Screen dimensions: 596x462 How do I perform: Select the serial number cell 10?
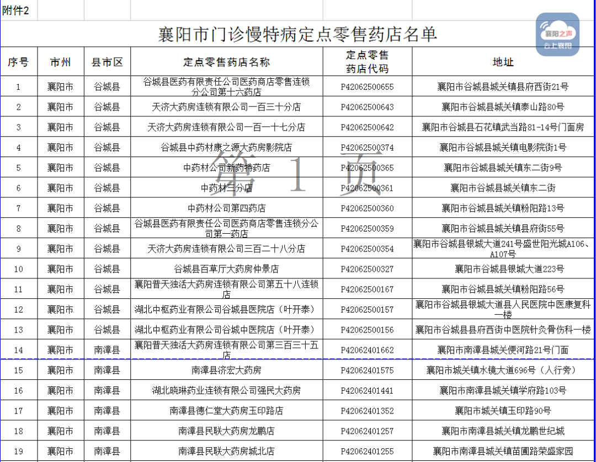coord(19,269)
